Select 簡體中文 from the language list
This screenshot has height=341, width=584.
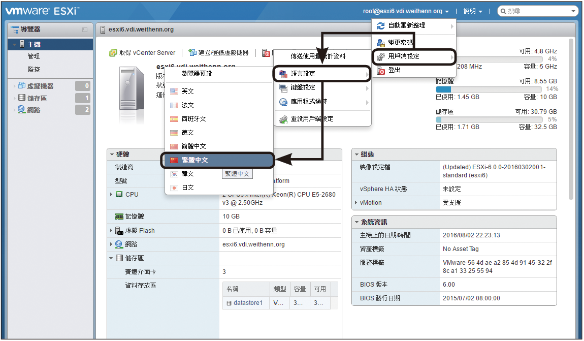[x=219, y=146]
